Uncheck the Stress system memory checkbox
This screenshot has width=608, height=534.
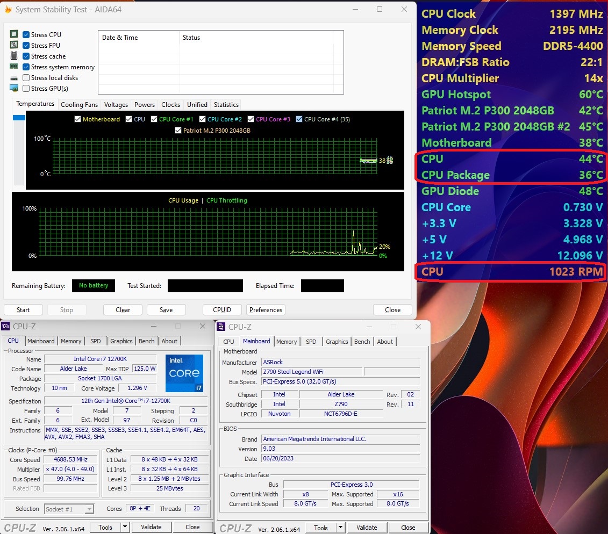pos(25,67)
